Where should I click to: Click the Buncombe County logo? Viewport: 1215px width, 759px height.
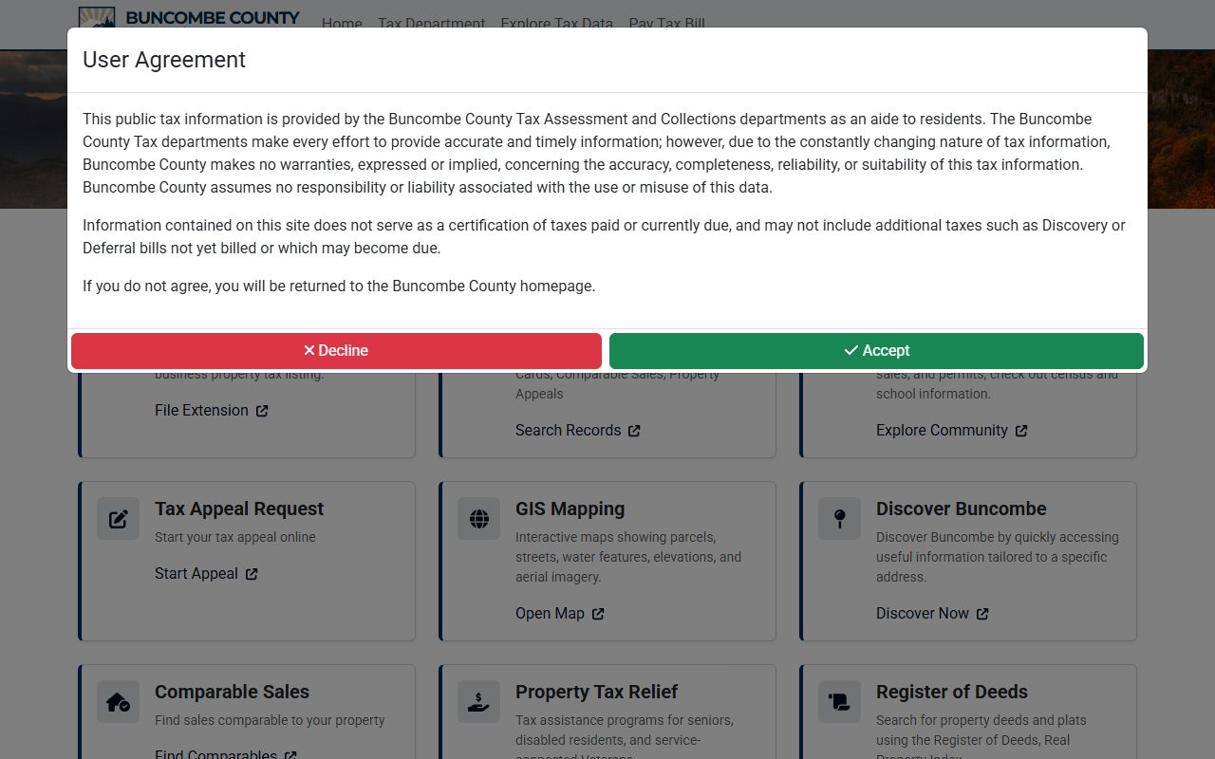[190, 17]
